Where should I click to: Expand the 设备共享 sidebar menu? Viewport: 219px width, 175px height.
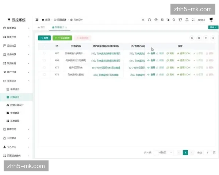(16, 54)
